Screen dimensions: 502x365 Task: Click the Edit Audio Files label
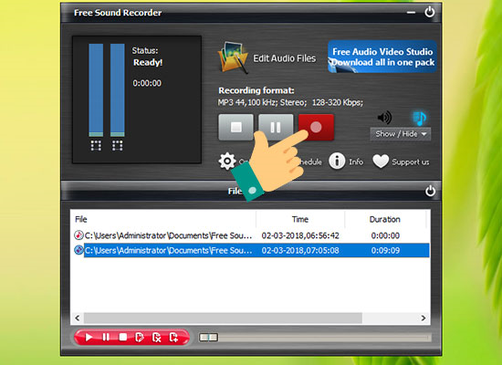pyautogui.click(x=284, y=58)
